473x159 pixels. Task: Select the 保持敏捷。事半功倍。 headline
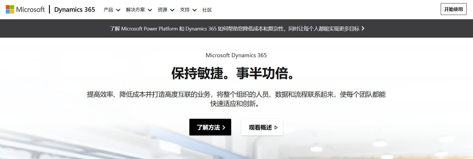[x=233, y=73]
